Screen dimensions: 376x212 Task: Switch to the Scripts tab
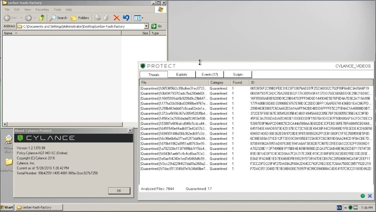238,75
